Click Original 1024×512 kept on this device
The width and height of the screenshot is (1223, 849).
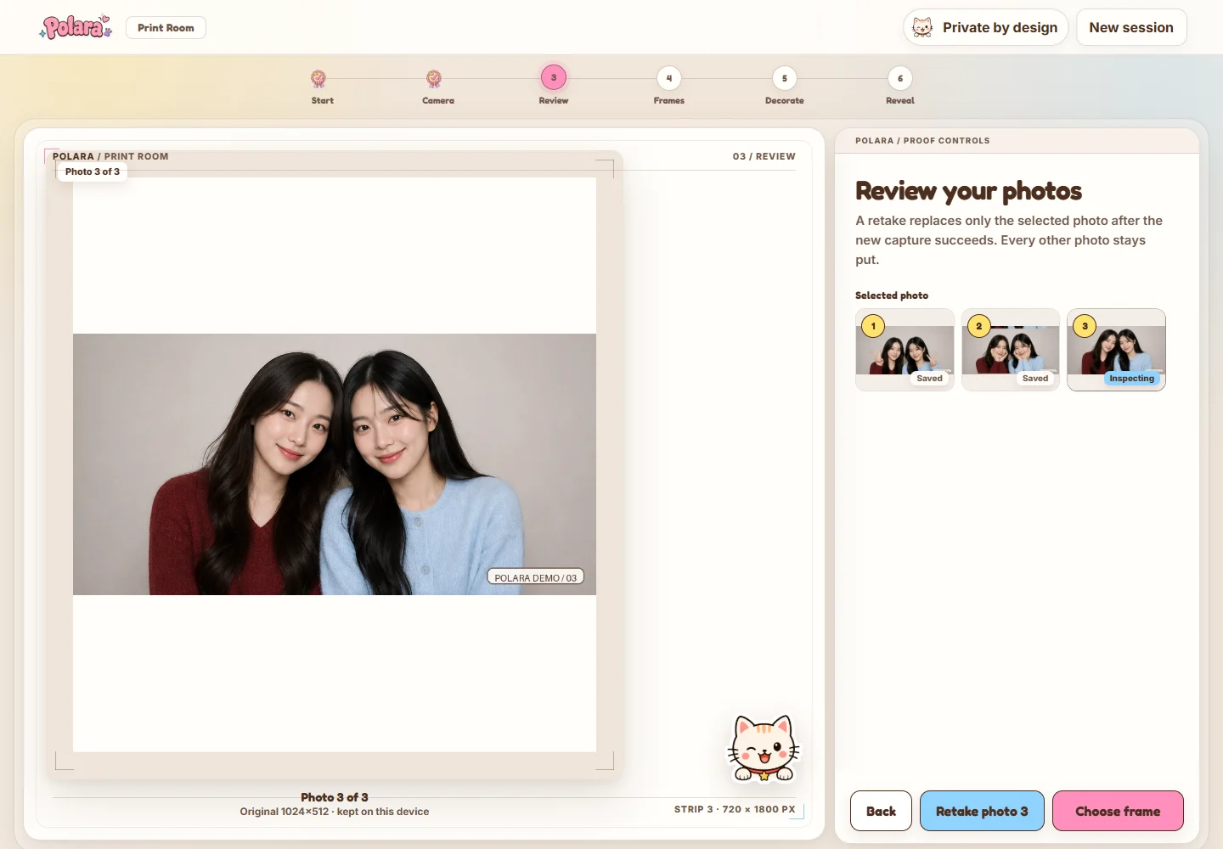(335, 812)
